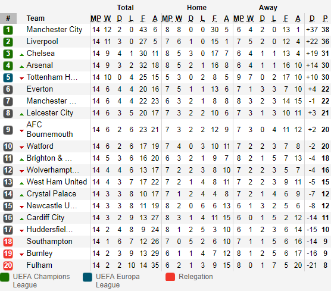The width and height of the screenshot is (331, 291).
Task: Click the red position 18 badge
Action: click(x=8, y=242)
